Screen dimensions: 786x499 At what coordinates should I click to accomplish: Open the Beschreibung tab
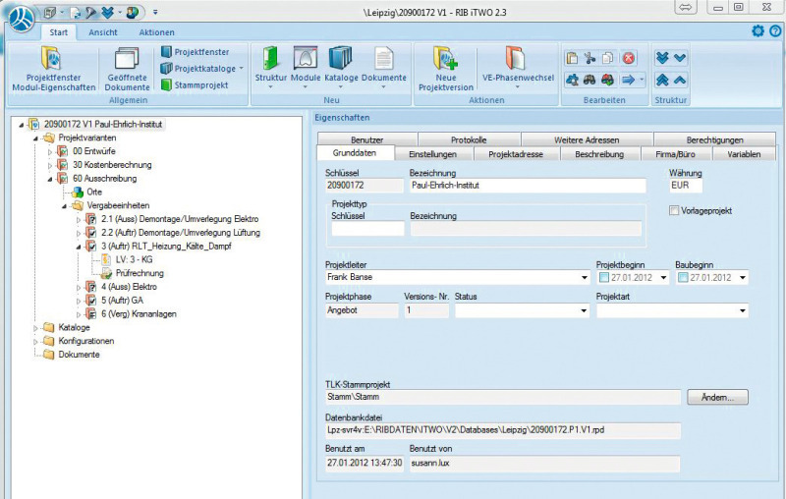pos(599,154)
